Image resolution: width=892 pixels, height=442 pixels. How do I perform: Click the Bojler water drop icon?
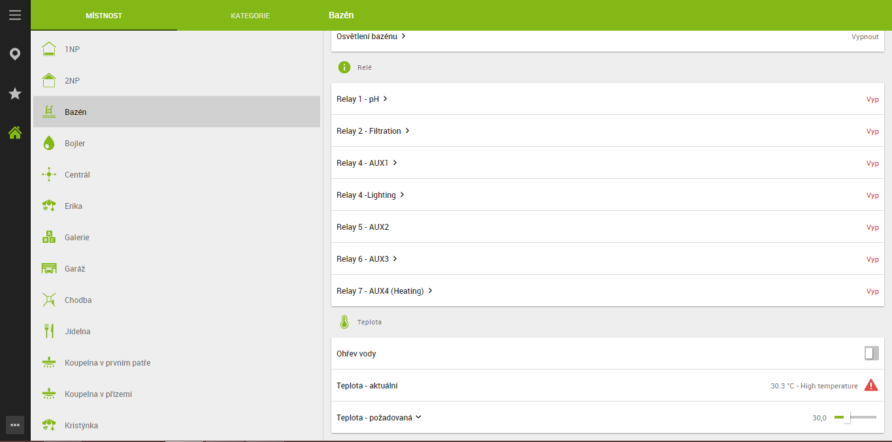tap(49, 144)
